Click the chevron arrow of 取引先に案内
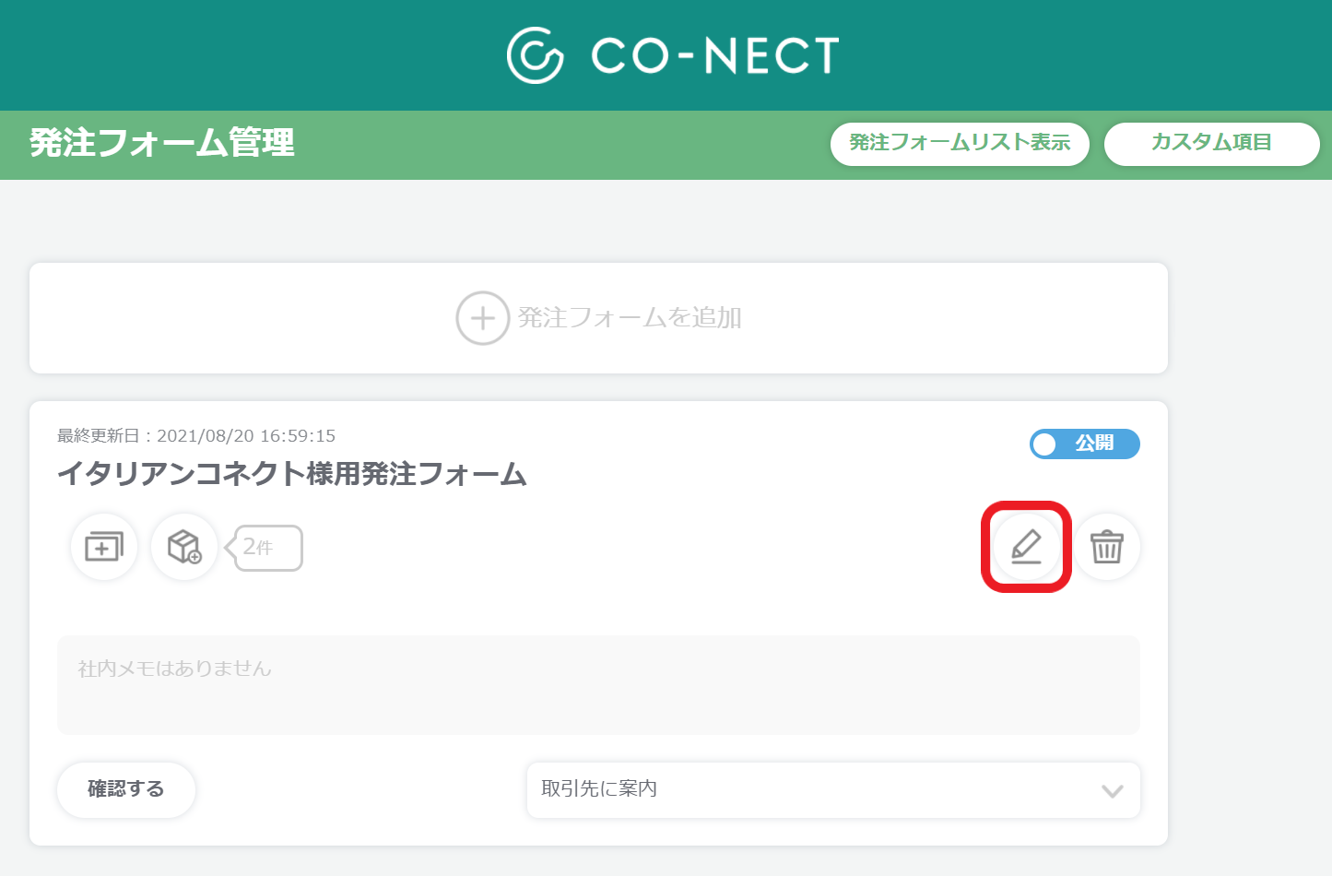 point(1113,791)
